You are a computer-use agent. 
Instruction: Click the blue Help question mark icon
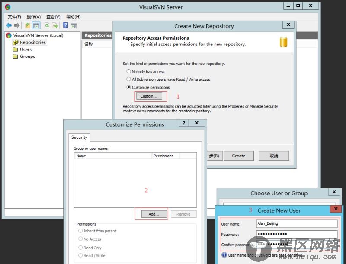[x=66, y=25]
